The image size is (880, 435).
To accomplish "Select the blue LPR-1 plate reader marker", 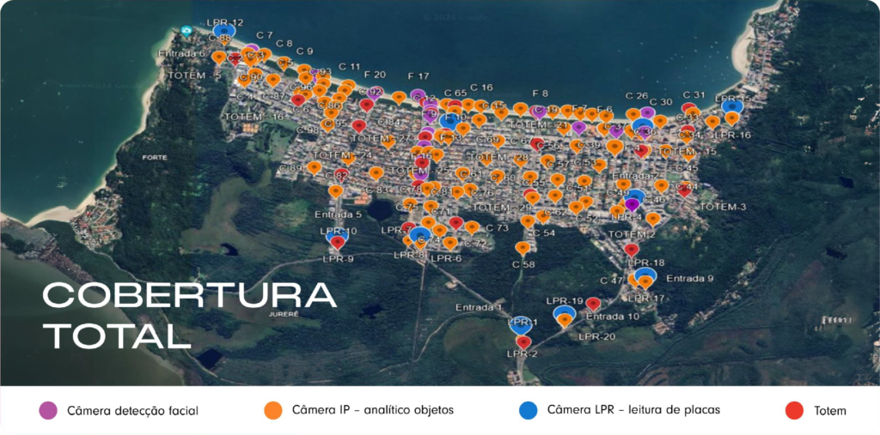I will 520,323.
